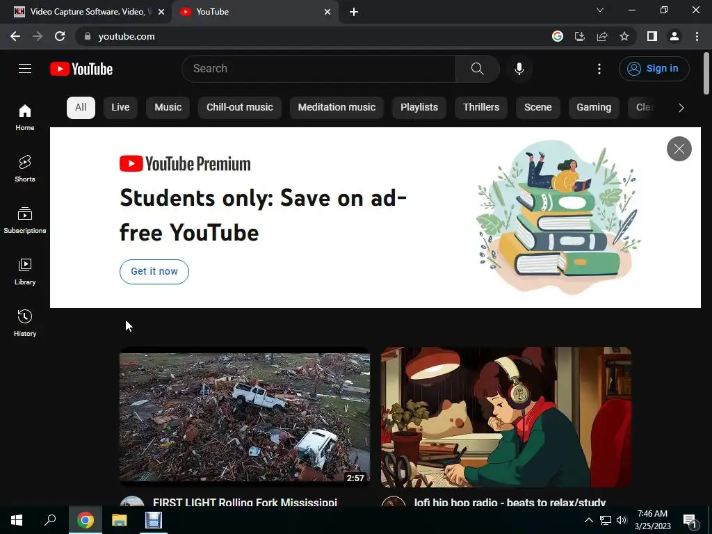This screenshot has height=534, width=712.
Task: Reload the YouTube page
Action: click(60, 36)
